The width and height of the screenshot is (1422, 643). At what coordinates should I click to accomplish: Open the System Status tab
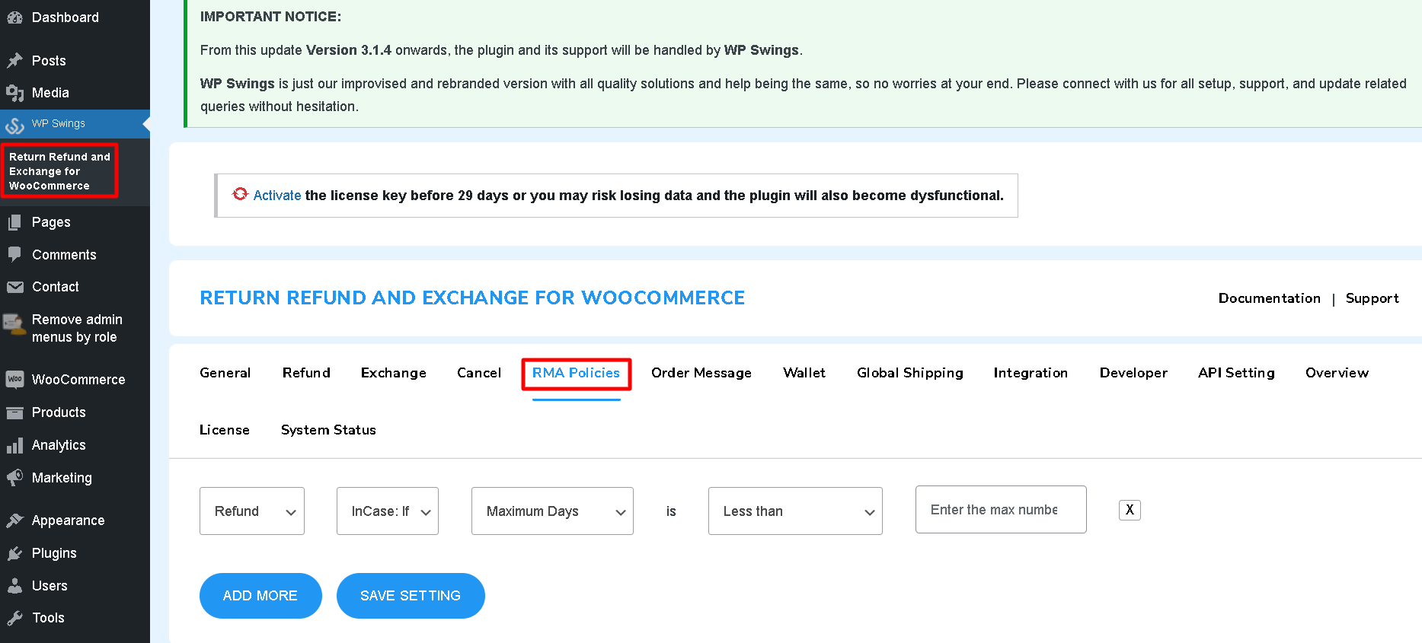[328, 430]
